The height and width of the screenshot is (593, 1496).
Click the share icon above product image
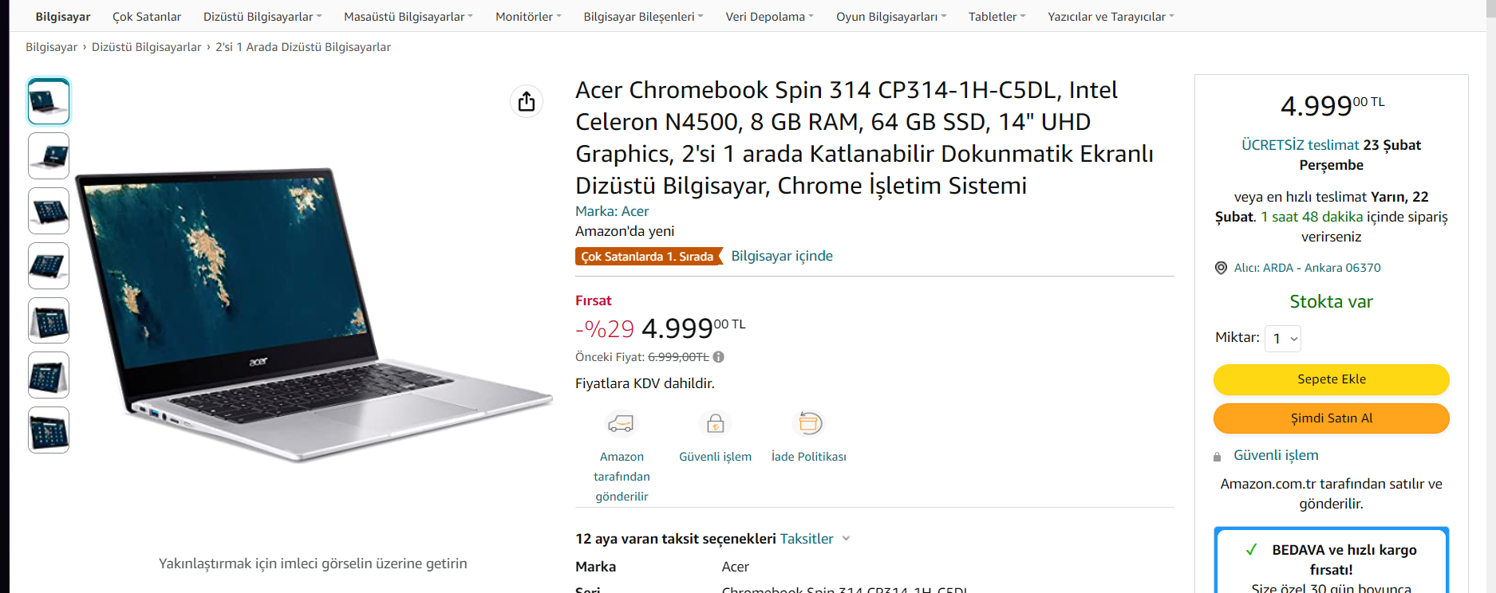coord(527,101)
